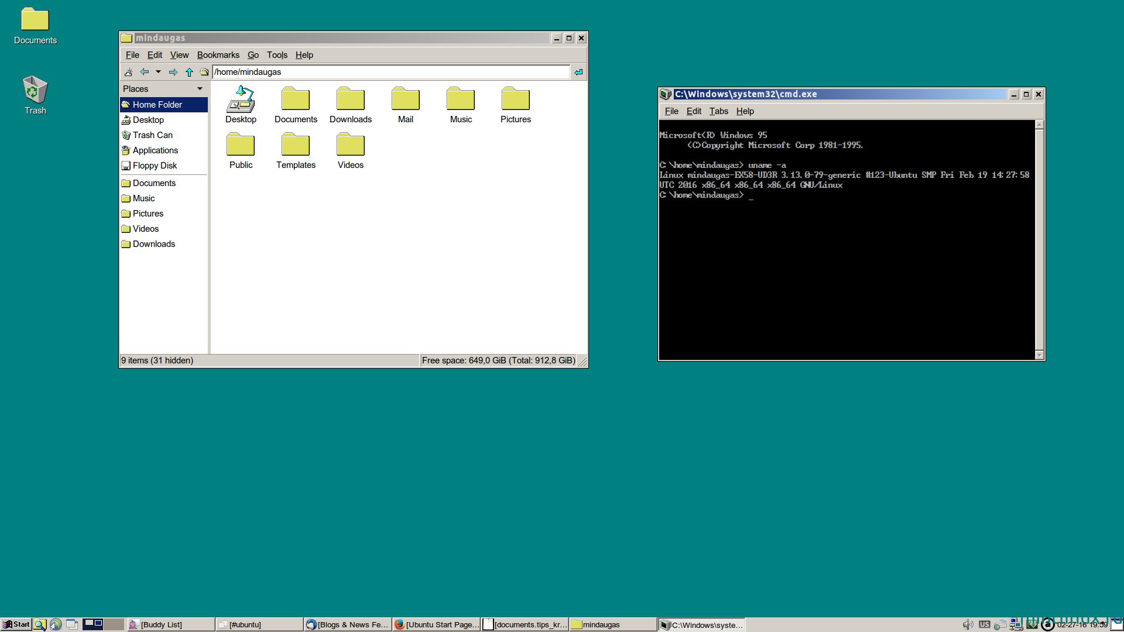Switch to second workspace in pager
Image resolution: width=1124 pixels, height=632 pixels.
(x=114, y=624)
